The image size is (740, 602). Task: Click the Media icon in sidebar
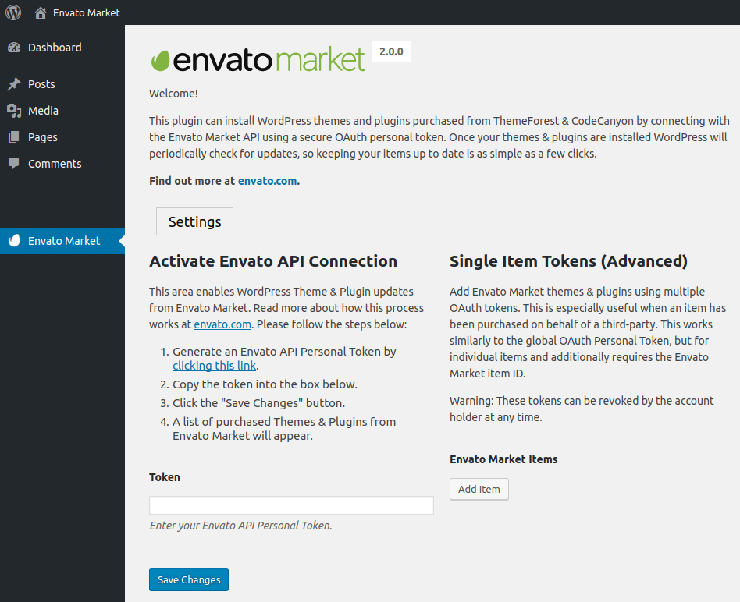click(14, 111)
